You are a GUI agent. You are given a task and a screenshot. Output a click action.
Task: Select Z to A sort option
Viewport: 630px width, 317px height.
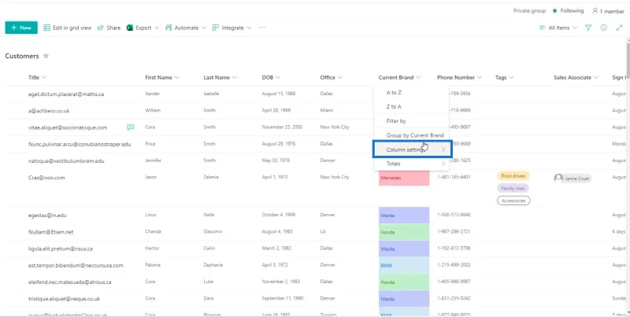tap(411, 107)
